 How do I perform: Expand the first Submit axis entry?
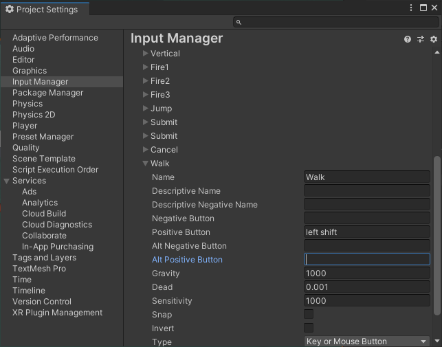point(146,122)
